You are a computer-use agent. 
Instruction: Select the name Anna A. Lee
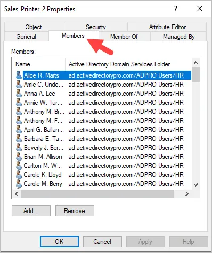(x=39, y=94)
